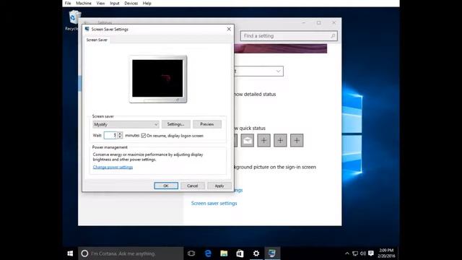Image resolution: width=462 pixels, height=260 pixels.
Task: Show hidden system tray icons
Action: click(x=347, y=253)
